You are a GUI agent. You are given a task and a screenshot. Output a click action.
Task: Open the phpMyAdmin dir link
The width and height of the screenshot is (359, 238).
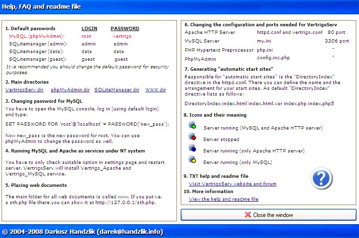point(70,90)
